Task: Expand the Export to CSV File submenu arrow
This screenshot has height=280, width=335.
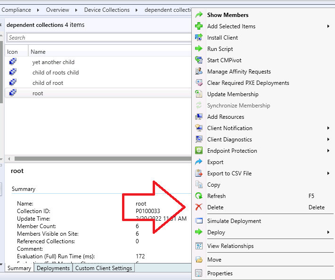Action: pyautogui.click(x=328, y=173)
